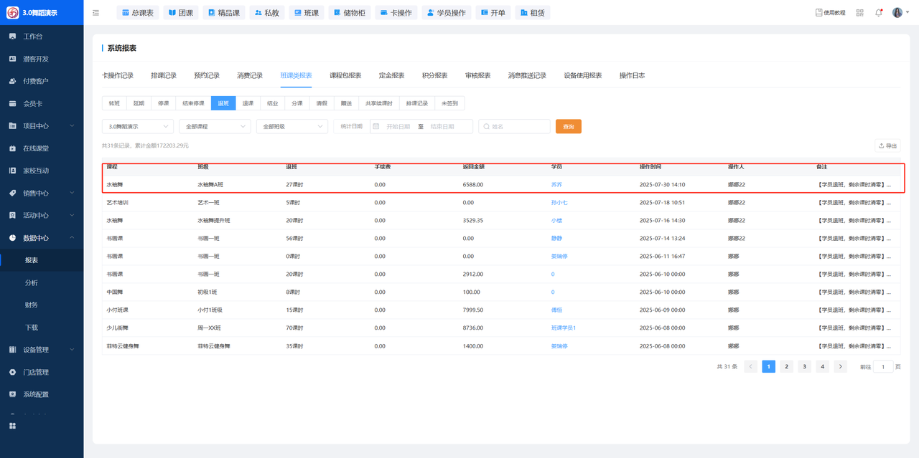Click the QR grid icon in header
This screenshot has height=458, width=919.
click(x=859, y=13)
